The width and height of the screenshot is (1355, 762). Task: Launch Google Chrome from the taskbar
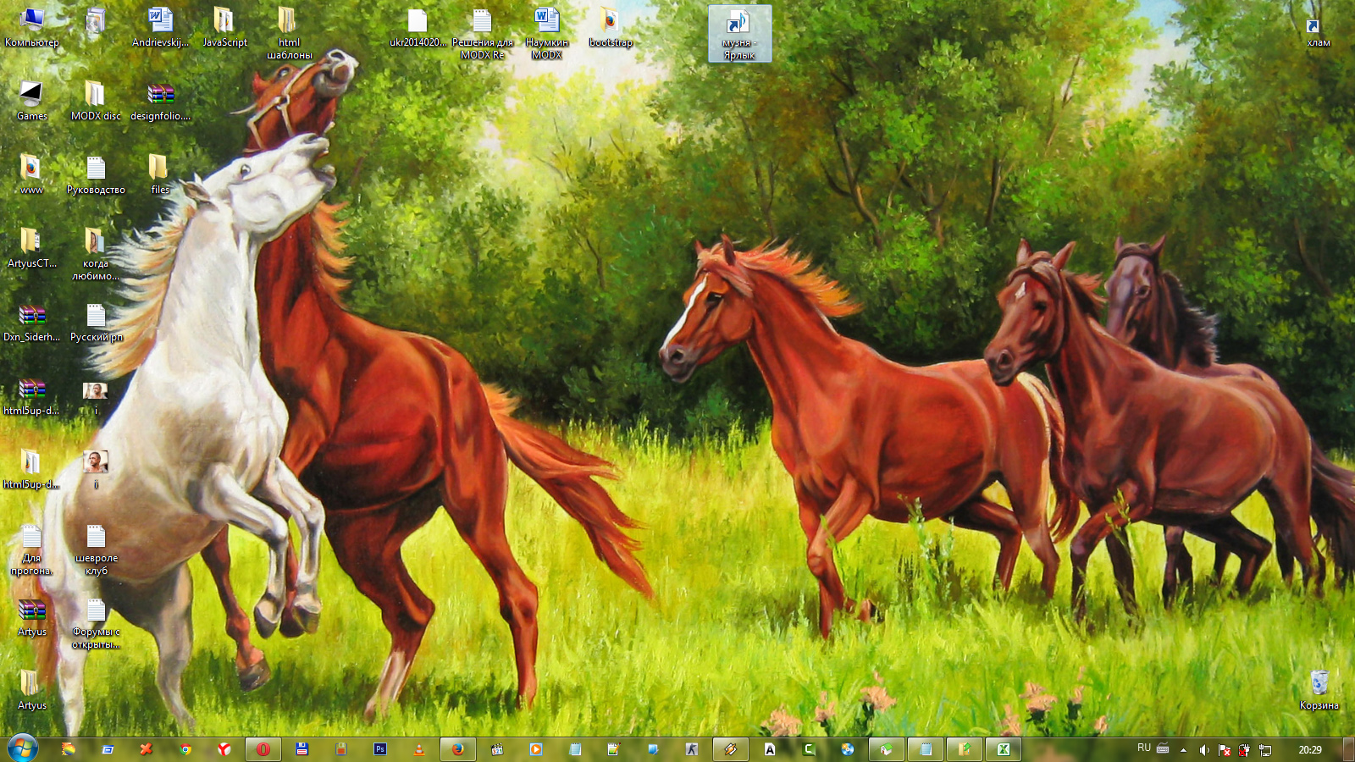pos(185,749)
